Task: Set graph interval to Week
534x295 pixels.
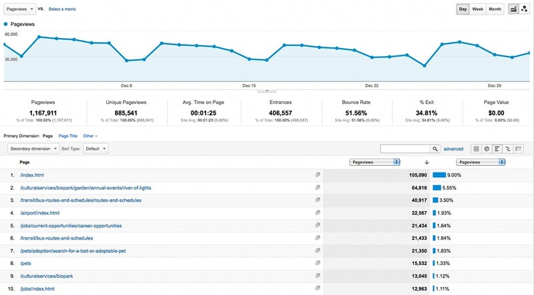Action: point(478,9)
